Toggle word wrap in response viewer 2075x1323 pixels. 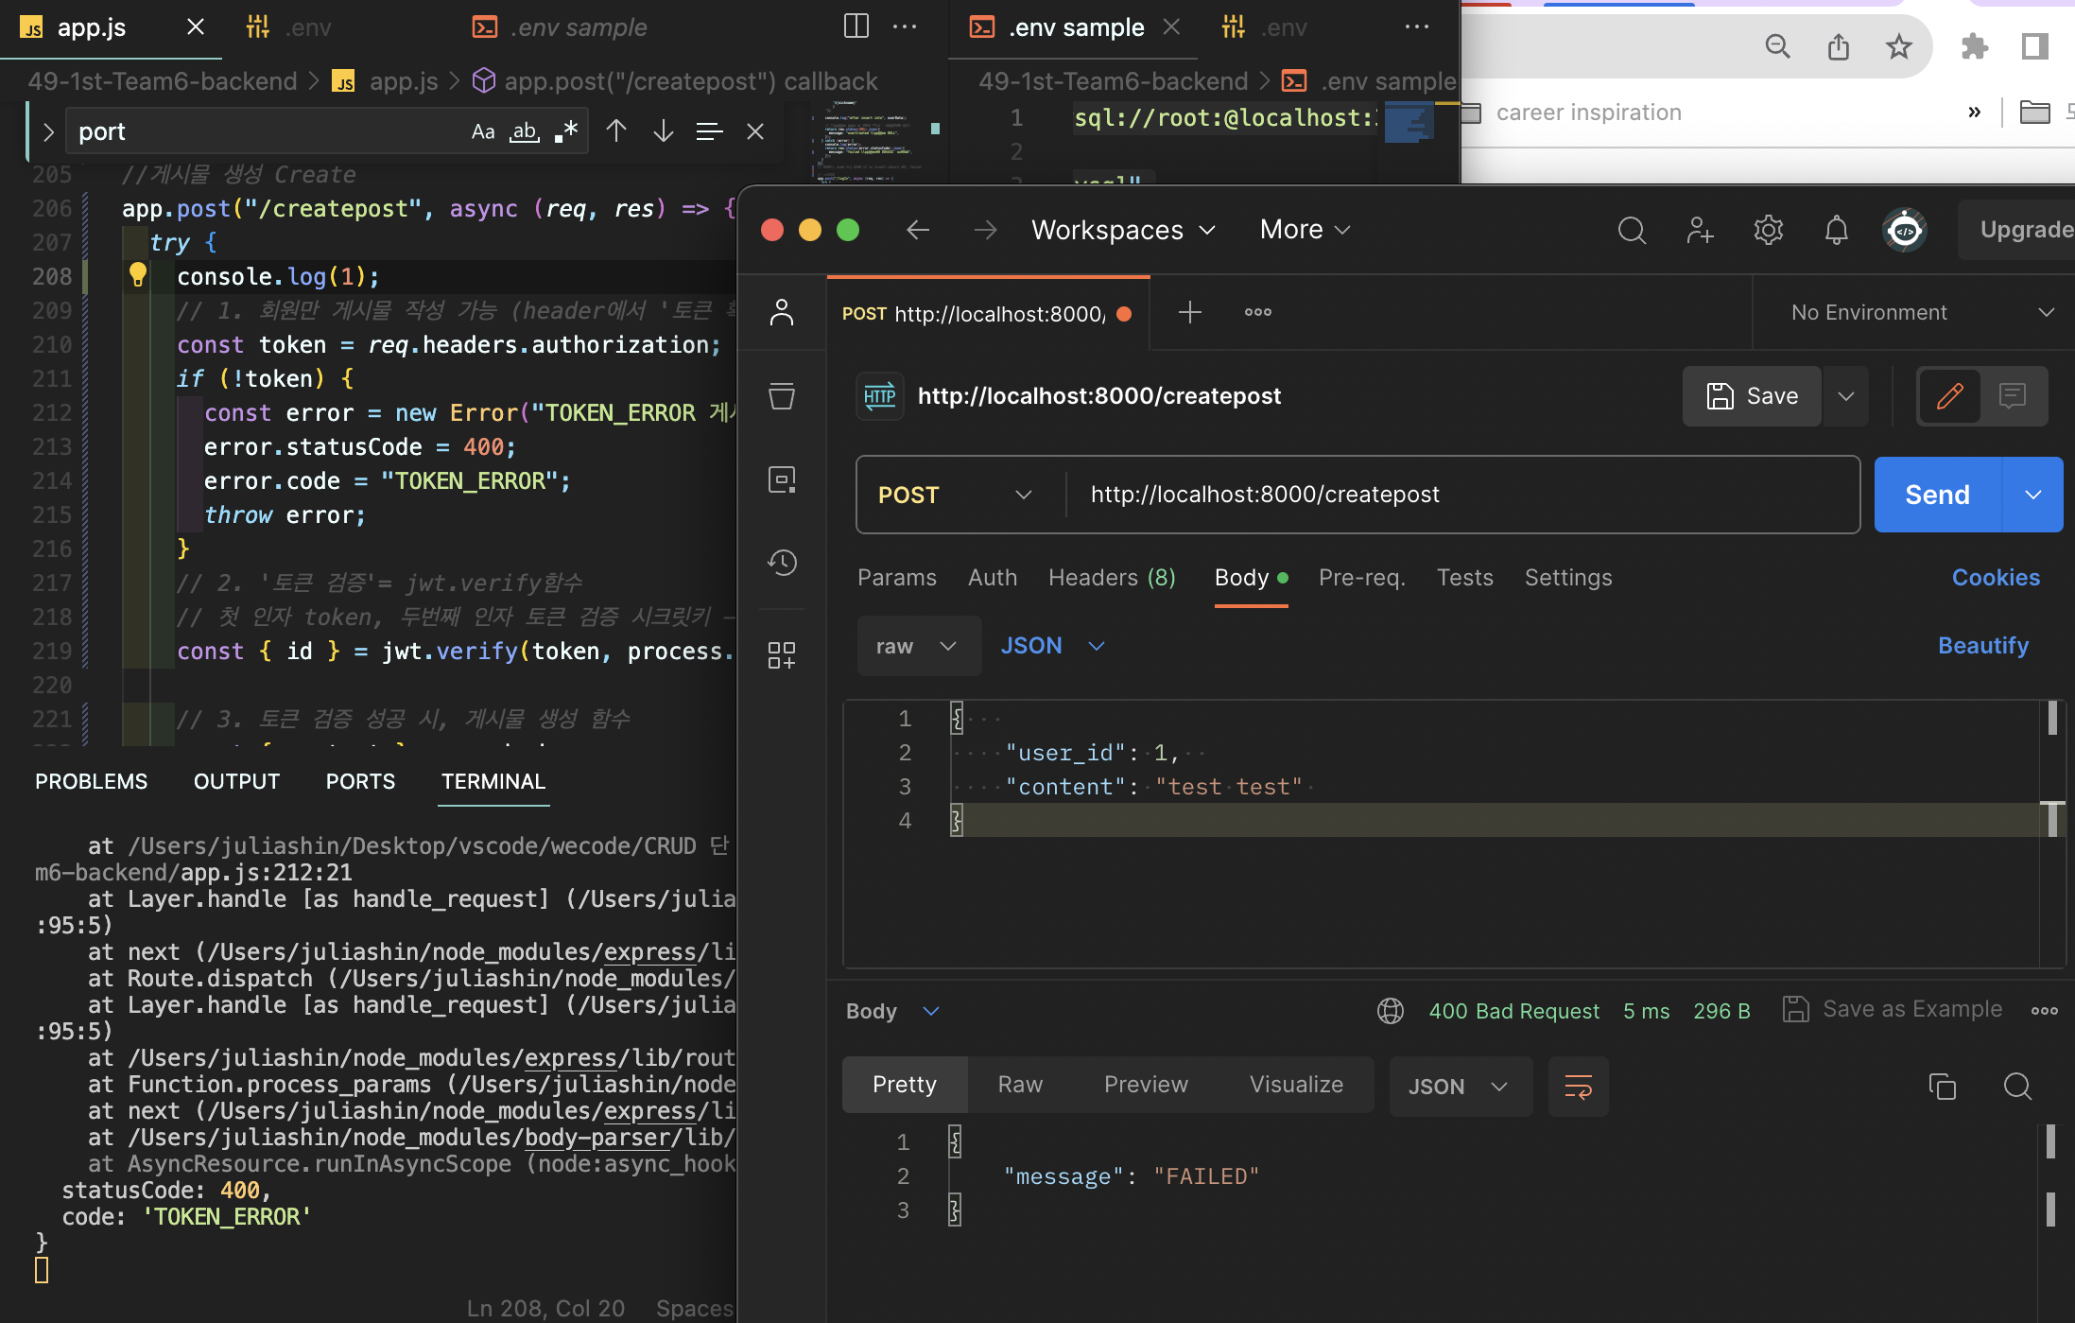coord(1578,1087)
